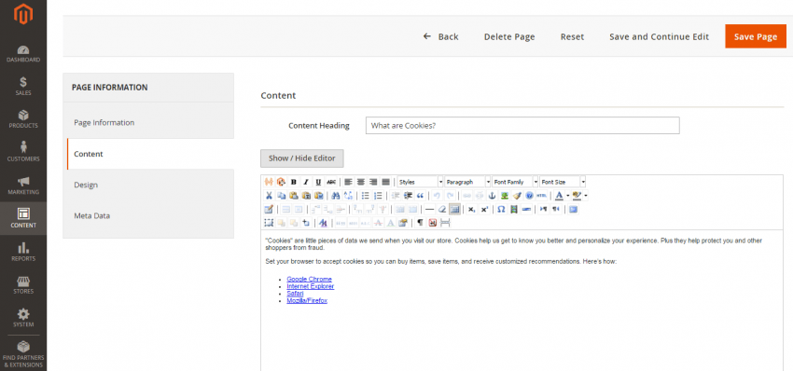
Task: Open the Sales menu in sidebar
Action: pos(23,87)
